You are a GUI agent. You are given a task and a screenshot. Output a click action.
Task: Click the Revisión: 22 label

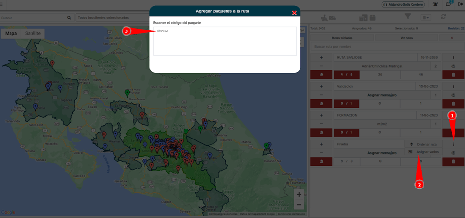[x=456, y=29]
